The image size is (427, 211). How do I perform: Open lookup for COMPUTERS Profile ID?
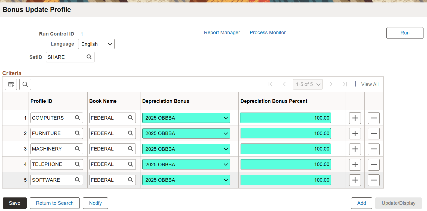coord(77,118)
